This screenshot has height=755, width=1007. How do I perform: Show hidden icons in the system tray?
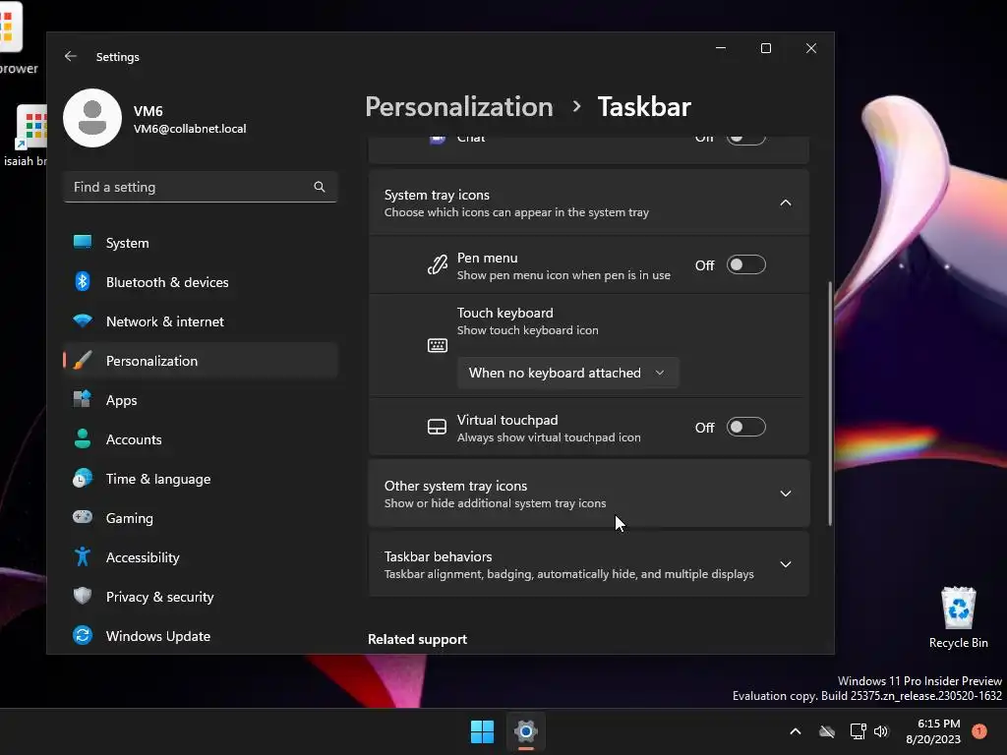pyautogui.click(x=795, y=731)
